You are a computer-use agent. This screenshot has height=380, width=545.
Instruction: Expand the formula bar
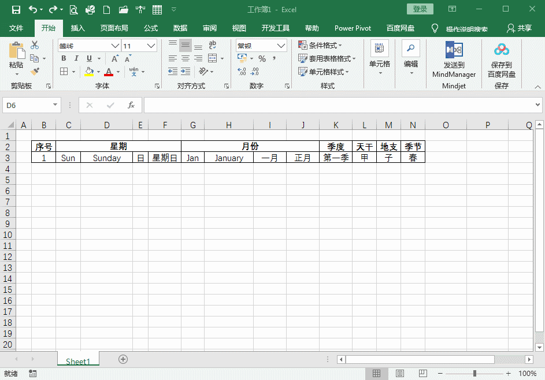537,105
